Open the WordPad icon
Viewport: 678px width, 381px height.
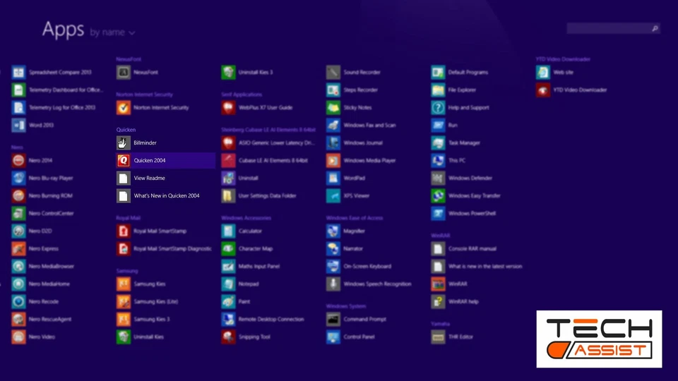coord(333,178)
